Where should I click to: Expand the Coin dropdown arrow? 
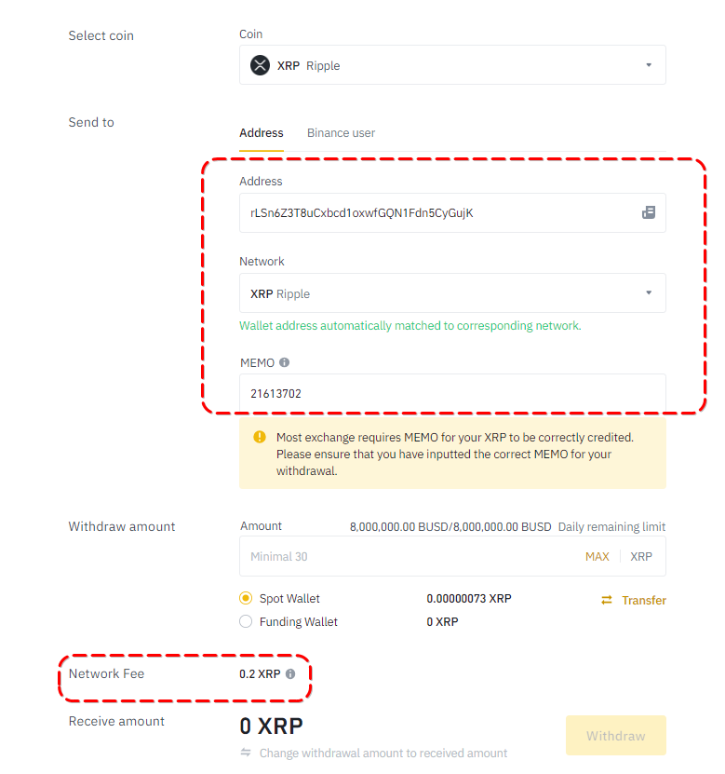tap(649, 65)
